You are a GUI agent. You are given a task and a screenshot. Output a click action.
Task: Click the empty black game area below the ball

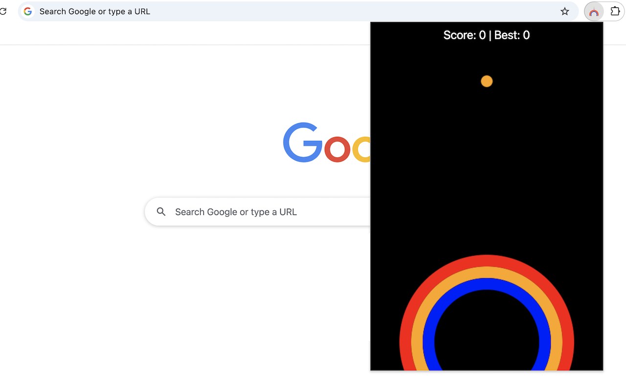click(487, 171)
